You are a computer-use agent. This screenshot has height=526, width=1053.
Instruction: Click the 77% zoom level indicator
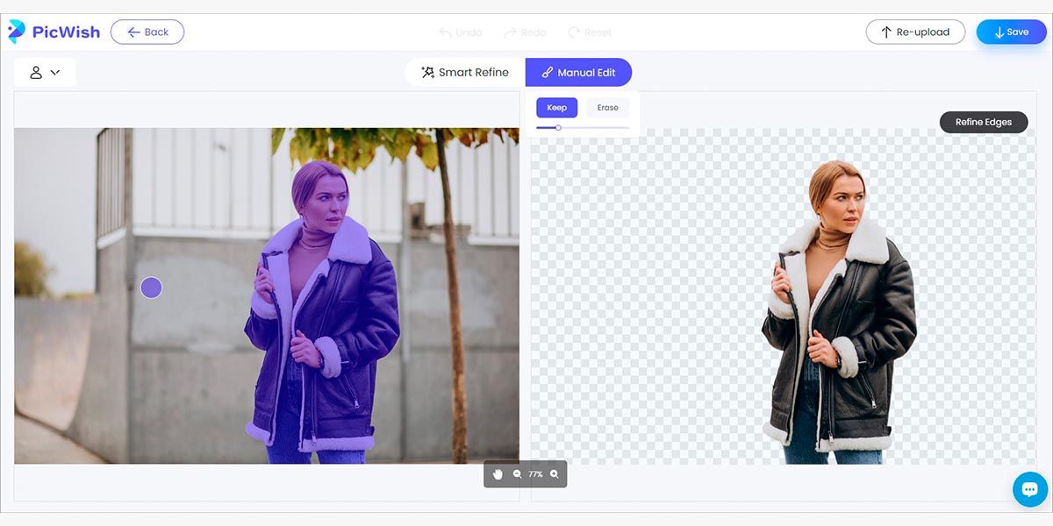coord(537,473)
